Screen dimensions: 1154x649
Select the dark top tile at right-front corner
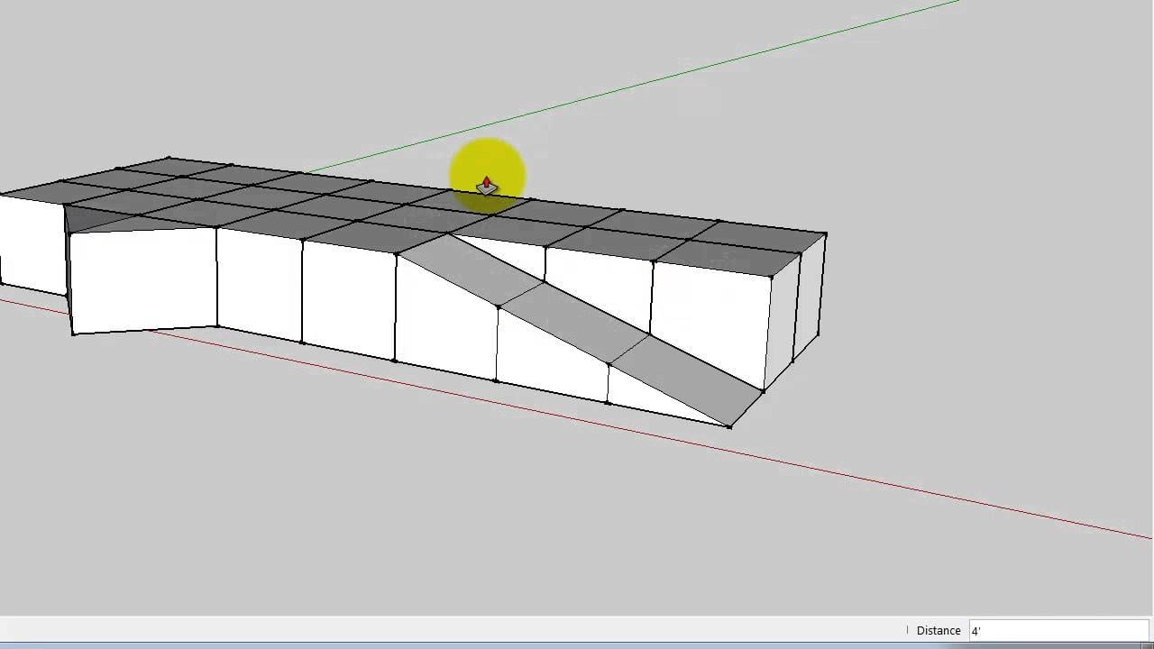[730, 258]
